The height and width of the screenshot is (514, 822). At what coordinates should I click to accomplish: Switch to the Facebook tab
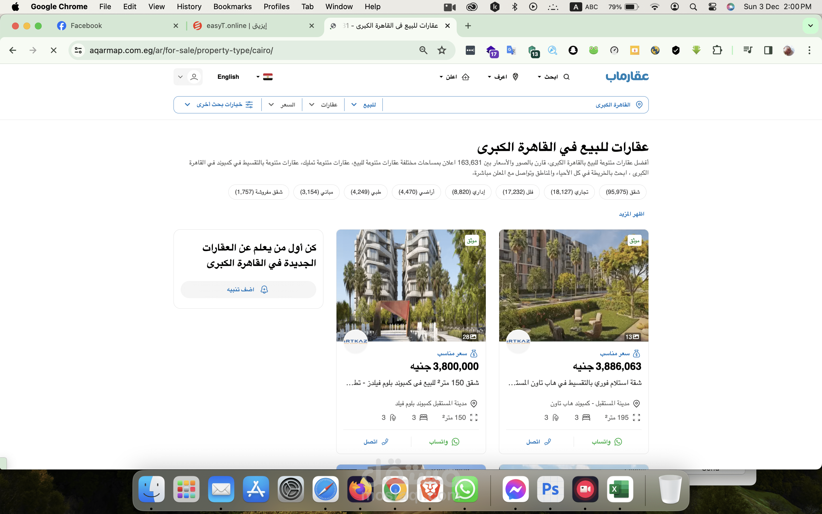[x=118, y=26]
